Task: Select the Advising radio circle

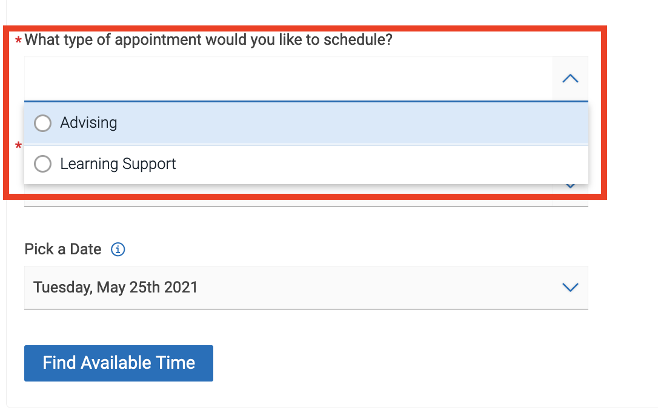Action: (43, 124)
